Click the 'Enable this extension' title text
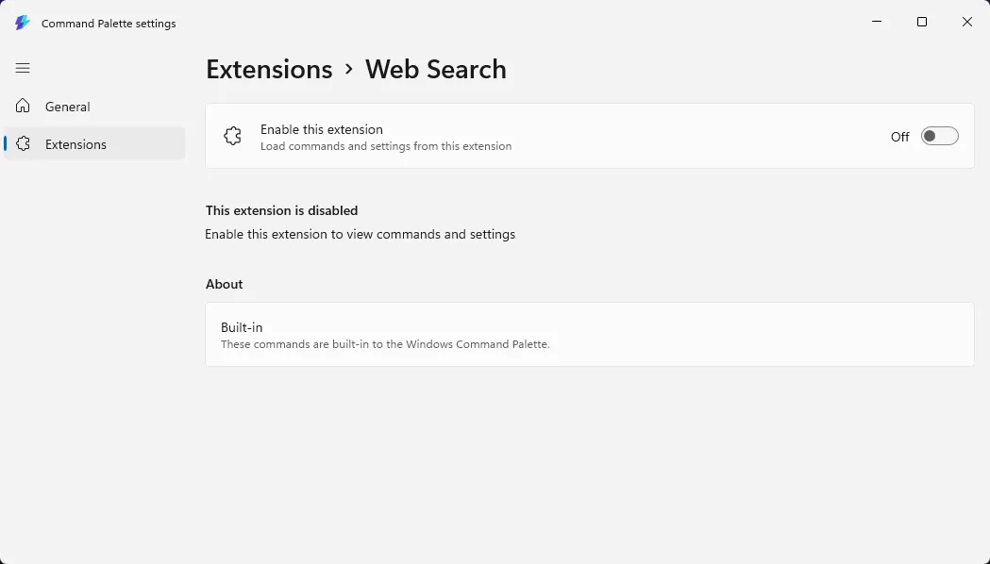This screenshot has width=990, height=564. (x=321, y=129)
